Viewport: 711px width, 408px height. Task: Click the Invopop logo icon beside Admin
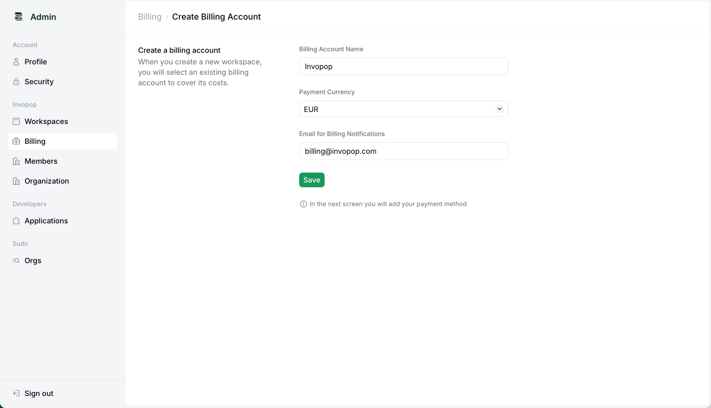[x=19, y=16]
